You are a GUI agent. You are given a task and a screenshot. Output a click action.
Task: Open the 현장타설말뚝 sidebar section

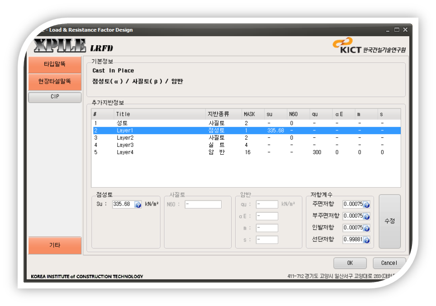point(55,82)
